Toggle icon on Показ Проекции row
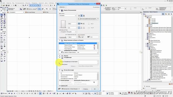This screenshot has height=97, width=173. 94,49
